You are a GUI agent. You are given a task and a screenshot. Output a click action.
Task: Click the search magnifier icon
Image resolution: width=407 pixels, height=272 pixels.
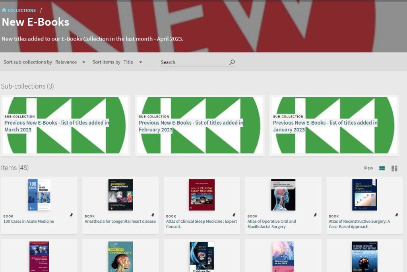232,62
